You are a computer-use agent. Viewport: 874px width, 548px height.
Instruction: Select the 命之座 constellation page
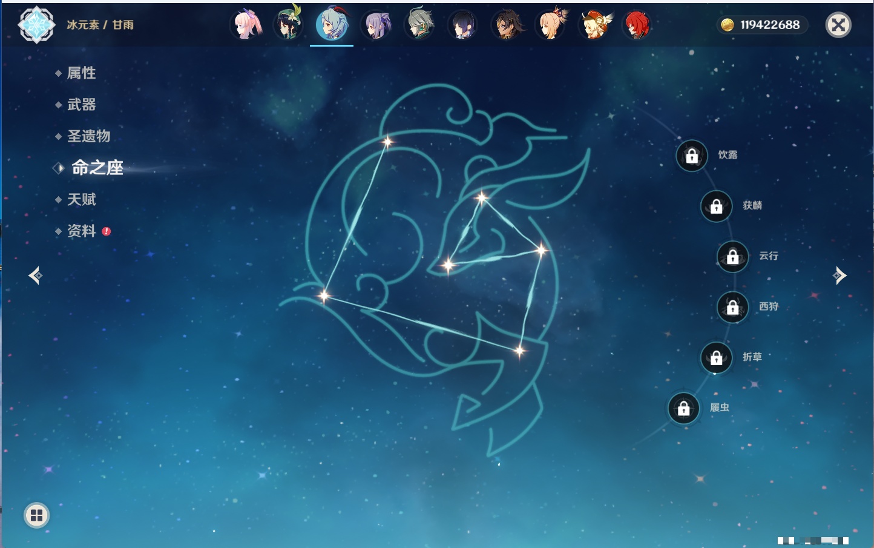(x=97, y=168)
